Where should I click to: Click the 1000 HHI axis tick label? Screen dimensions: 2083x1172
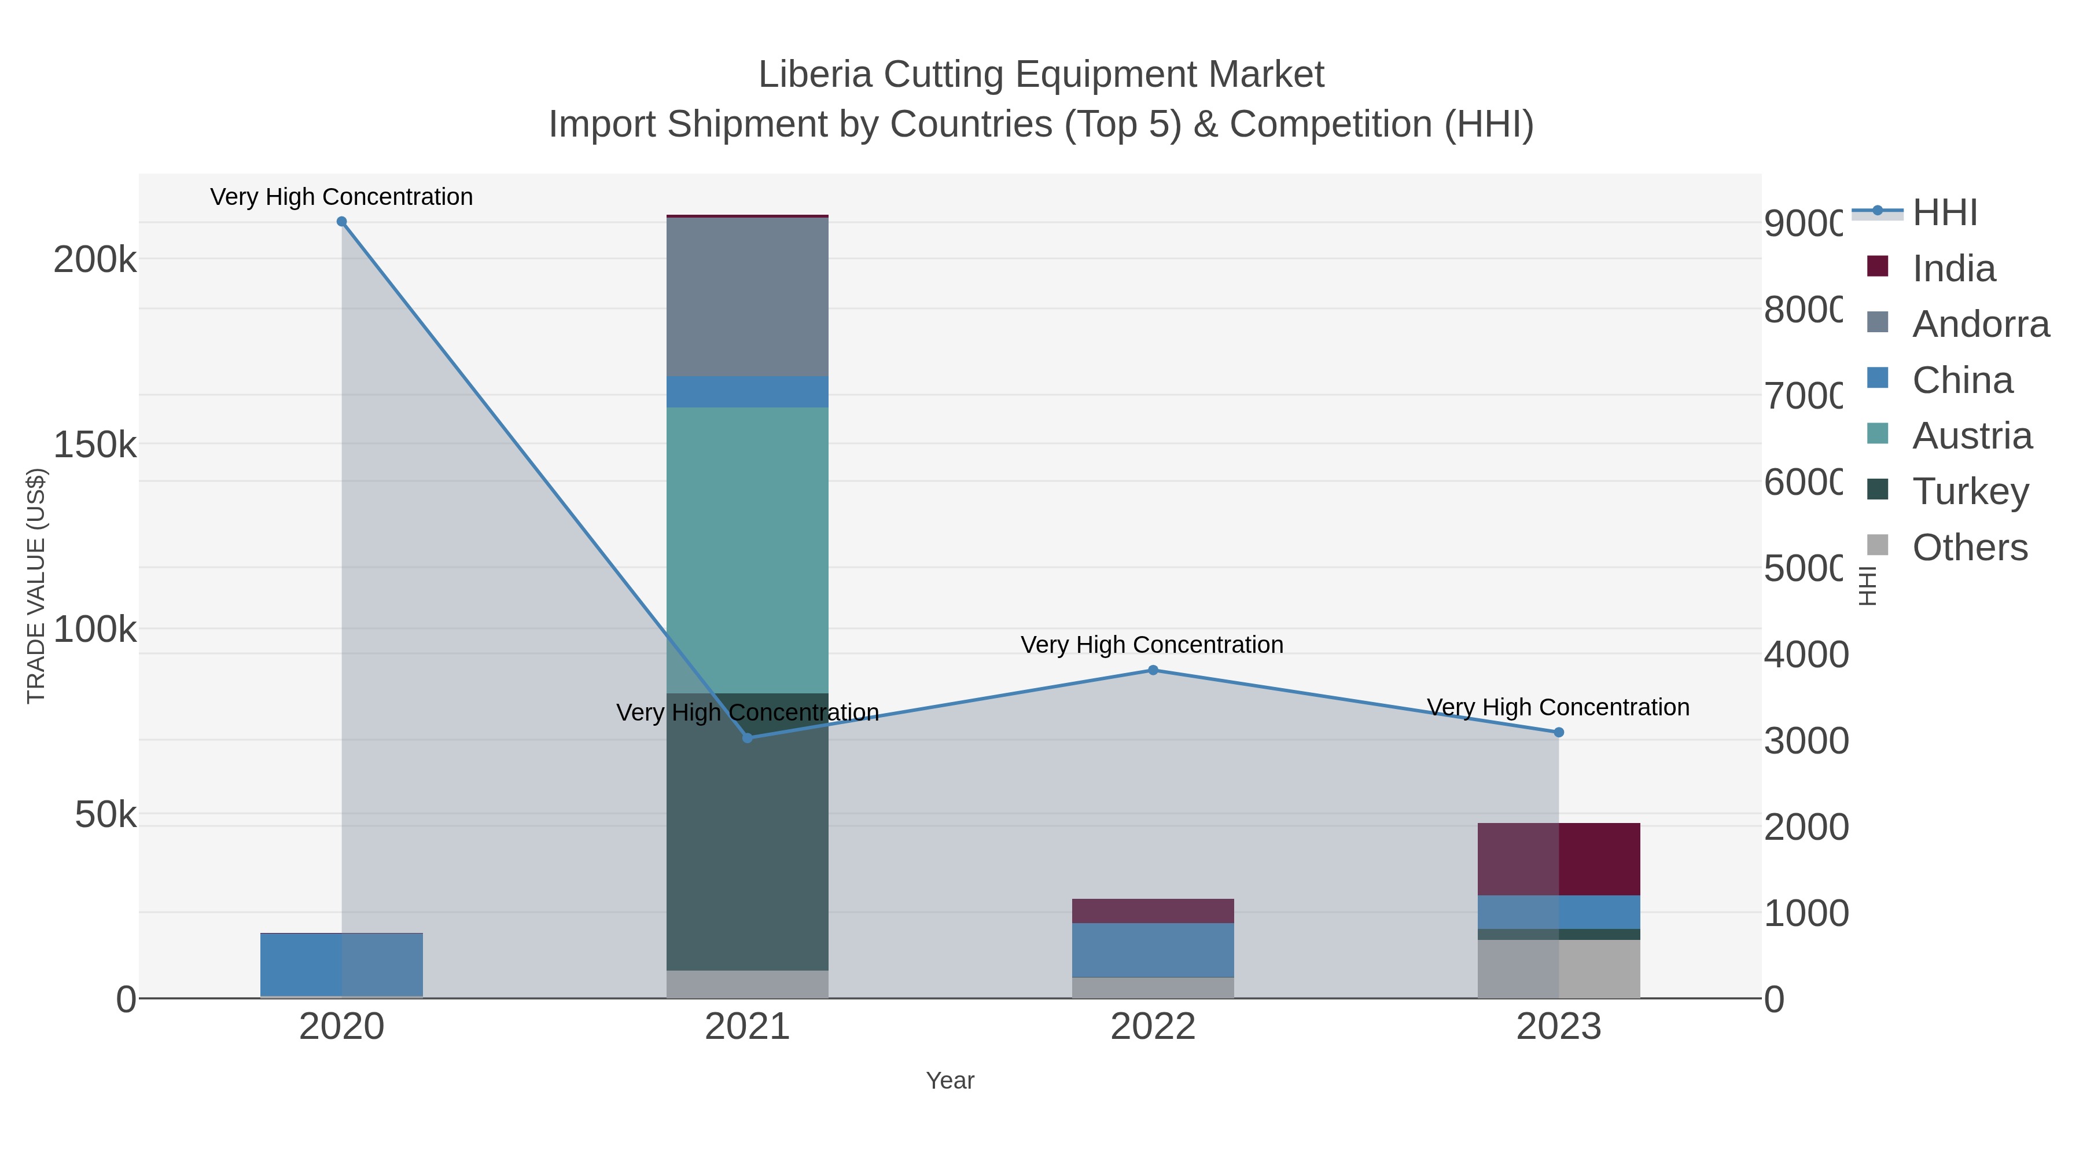point(1806,913)
